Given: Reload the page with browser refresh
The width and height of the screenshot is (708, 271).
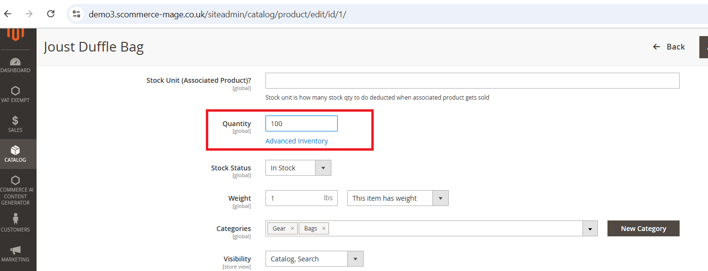Looking at the screenshot, I should (x=51, y=14).
